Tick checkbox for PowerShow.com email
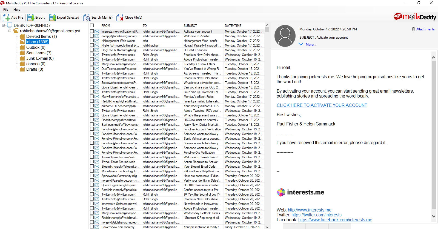The image size is (438, 229). pos(92,227)
